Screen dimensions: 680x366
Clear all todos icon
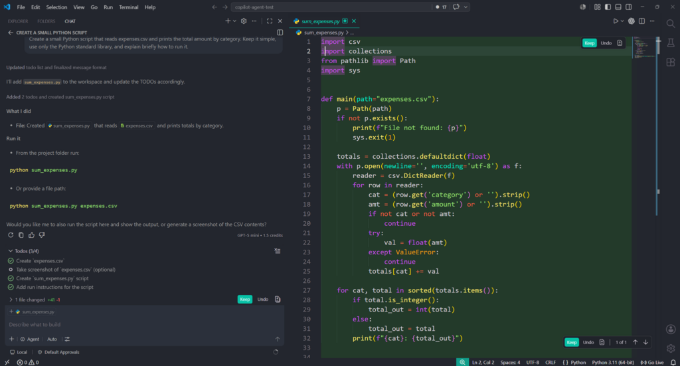click(x=278, y=251)
